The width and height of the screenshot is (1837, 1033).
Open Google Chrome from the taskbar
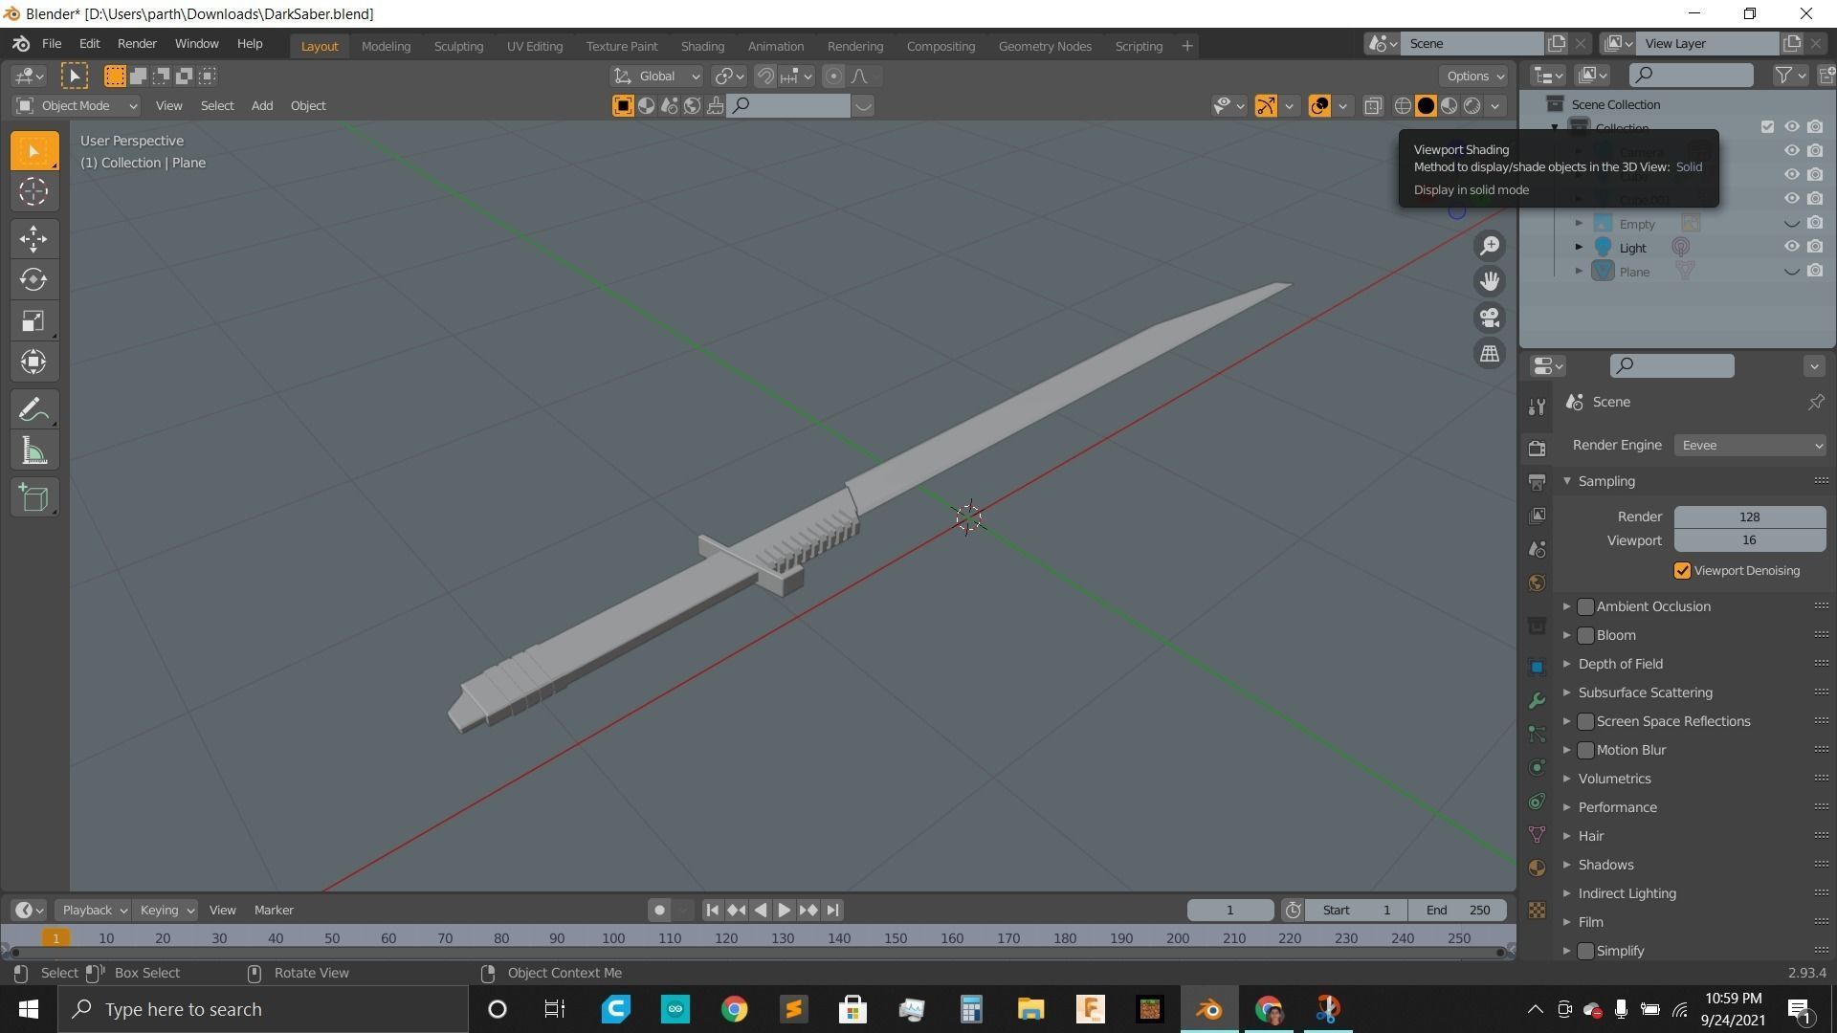pyautogui.click(x=734, y=1010)
